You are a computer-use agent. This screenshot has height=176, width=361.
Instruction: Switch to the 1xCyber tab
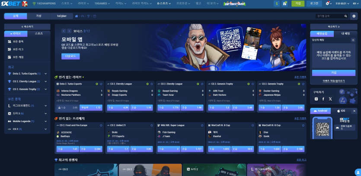click(61, 16)
